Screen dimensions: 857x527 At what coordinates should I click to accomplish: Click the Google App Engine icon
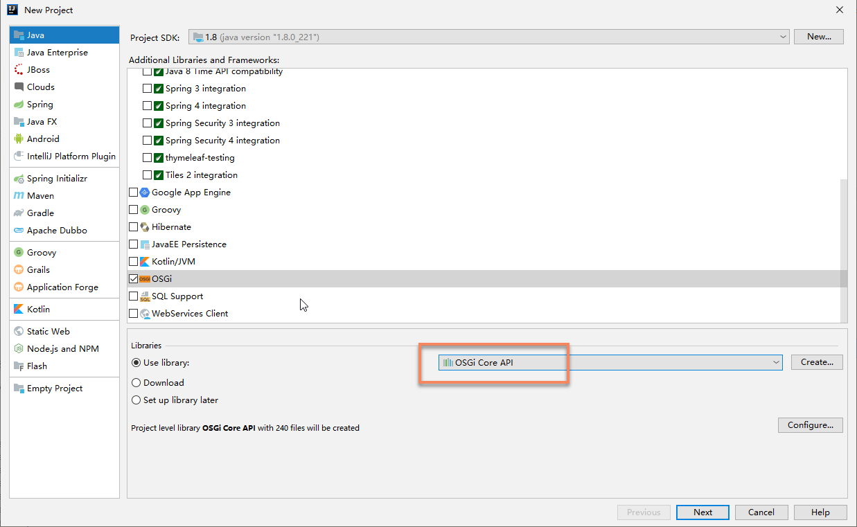click(145, 193)
